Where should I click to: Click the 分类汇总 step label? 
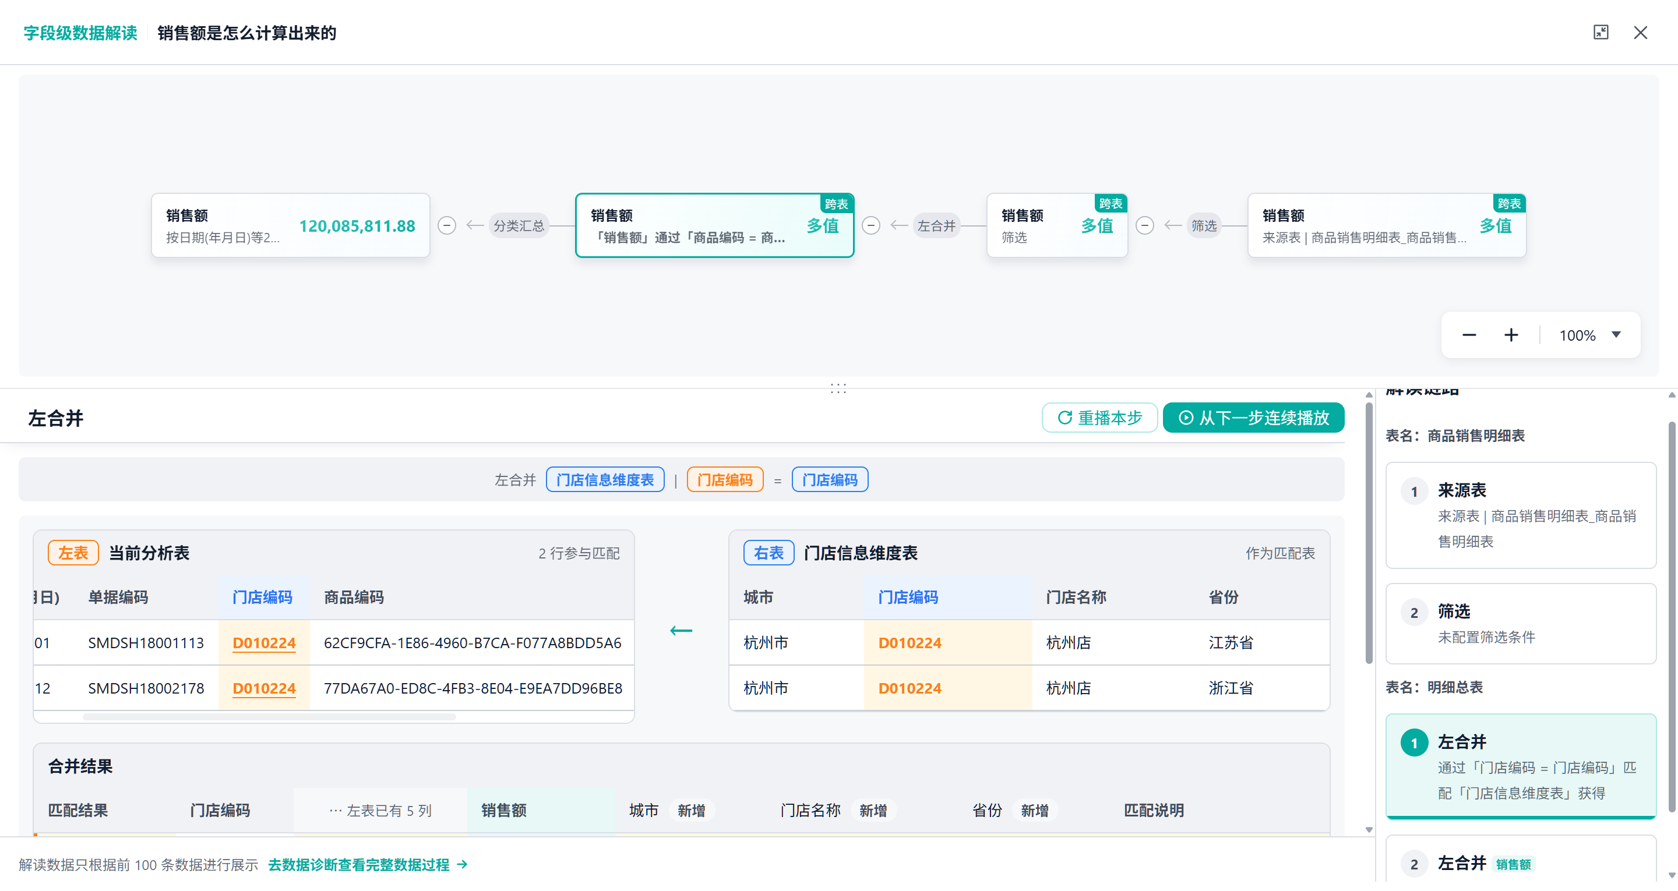click(519, 225)
